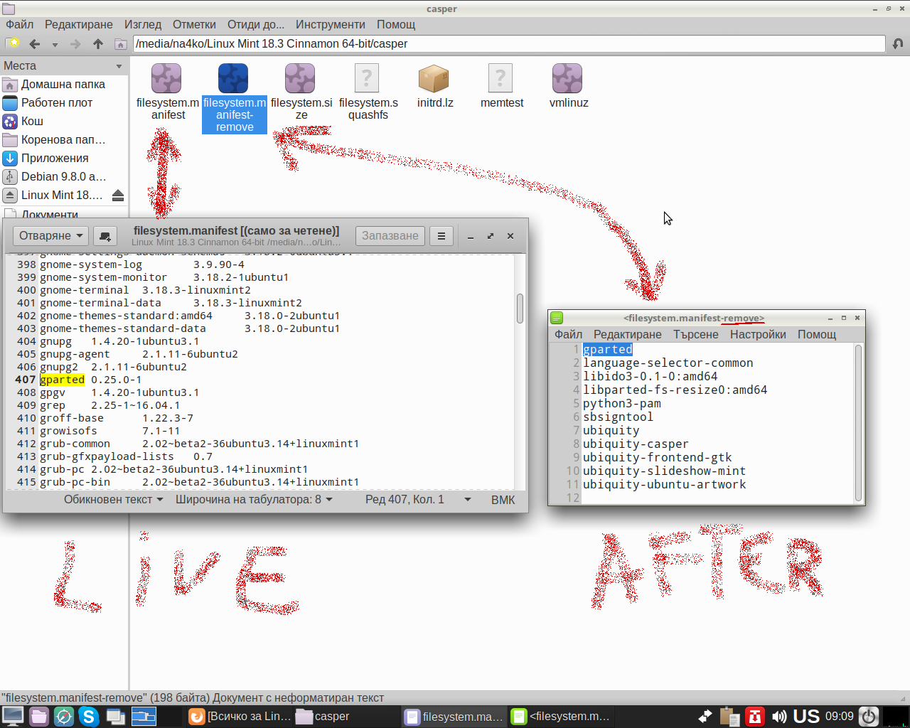Open Работен плот in sidebar

click(64, 102)
